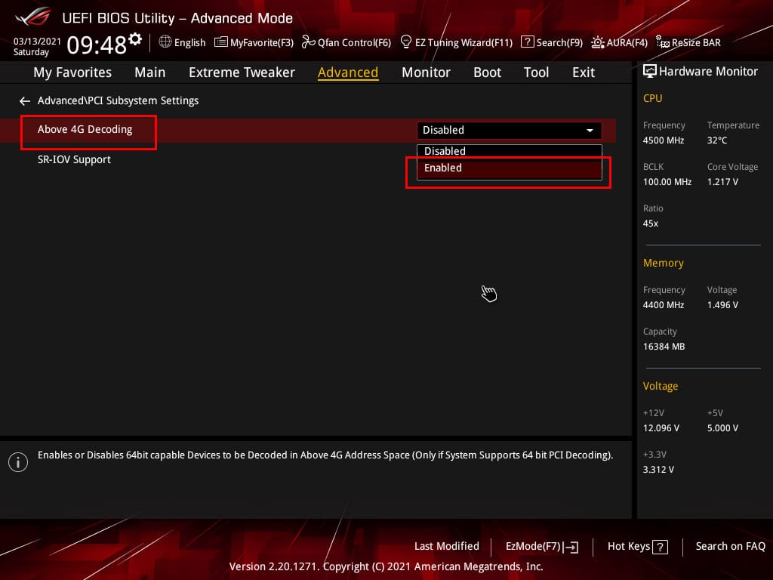Toggle ReSize BAR option

(688, 42)
